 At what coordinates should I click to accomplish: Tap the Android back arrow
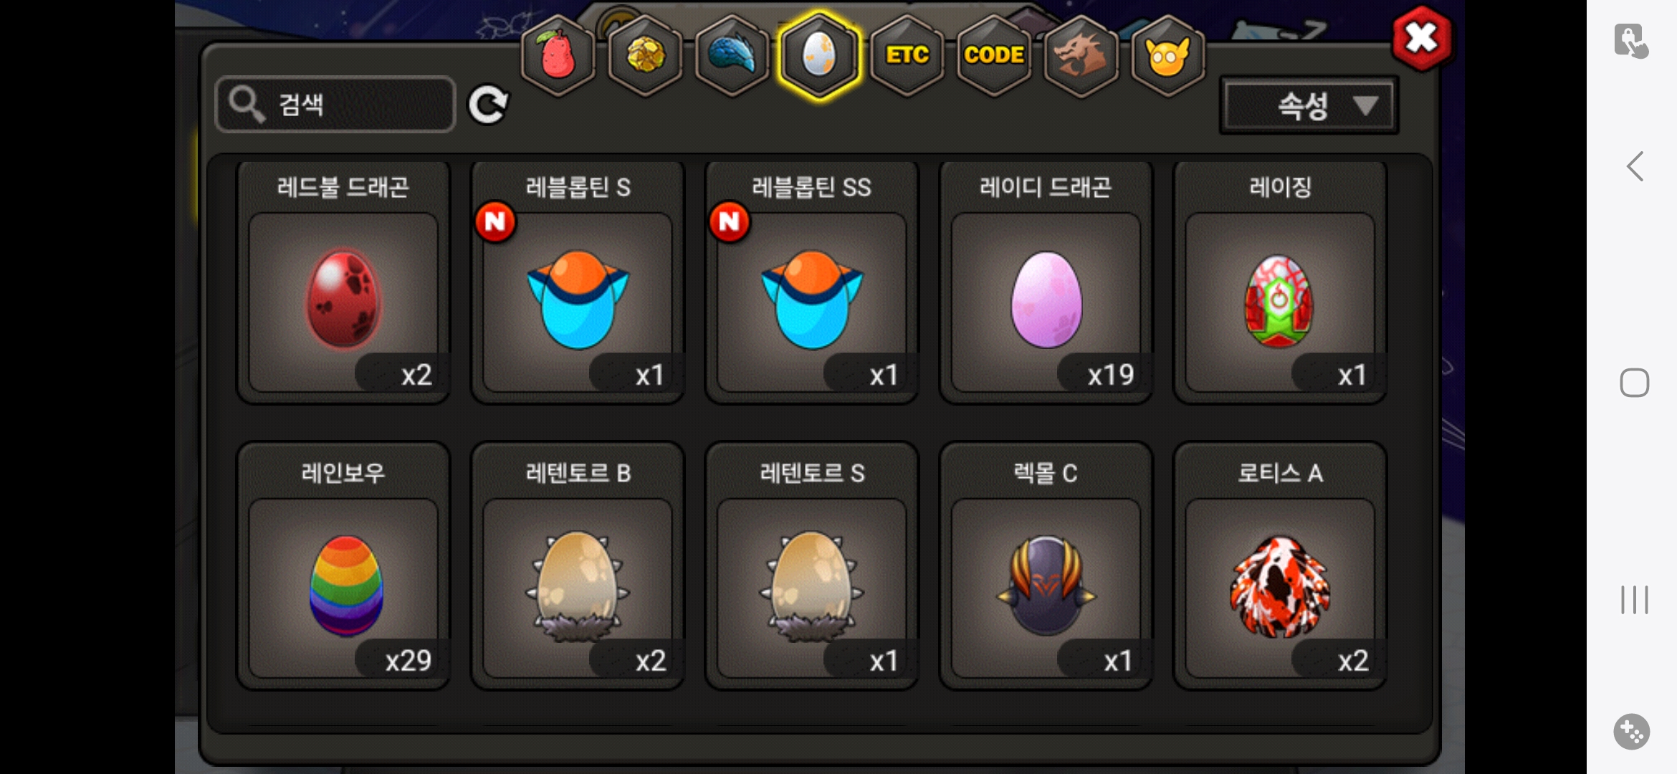coord(1635,166)
